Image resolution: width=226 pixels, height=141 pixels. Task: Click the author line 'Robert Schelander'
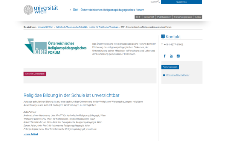click(63, 122)
